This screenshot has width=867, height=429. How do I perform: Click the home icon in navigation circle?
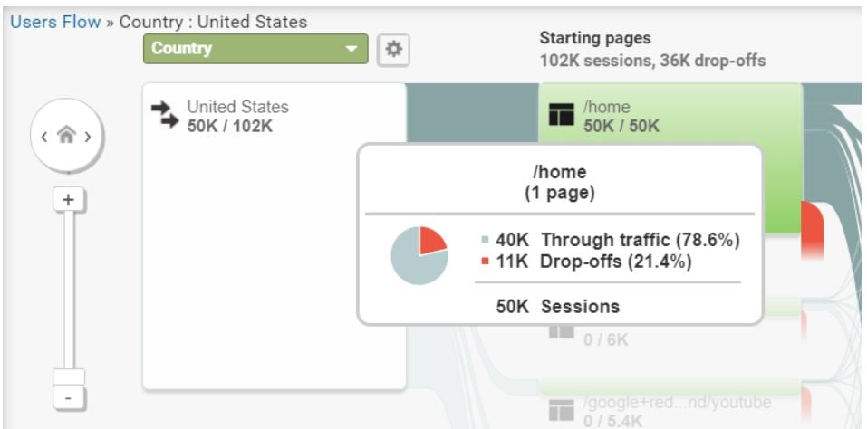66,136
